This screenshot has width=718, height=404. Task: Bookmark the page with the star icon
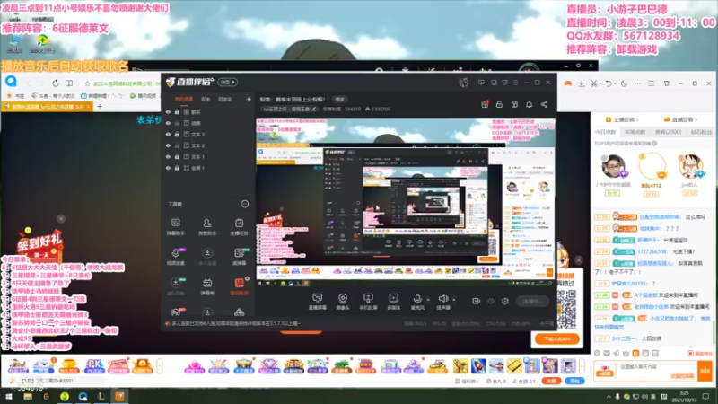point(87,83)
